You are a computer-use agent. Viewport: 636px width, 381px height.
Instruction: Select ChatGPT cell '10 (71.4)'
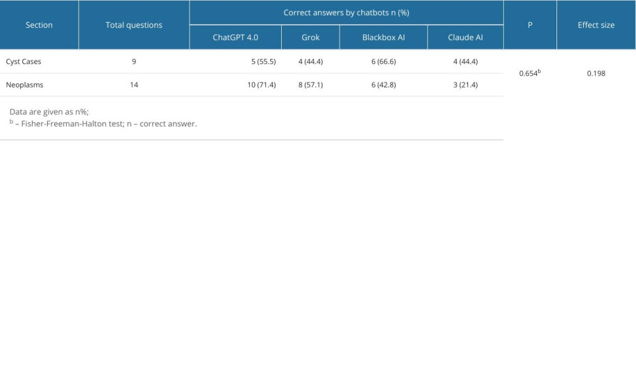coord(261,84)
